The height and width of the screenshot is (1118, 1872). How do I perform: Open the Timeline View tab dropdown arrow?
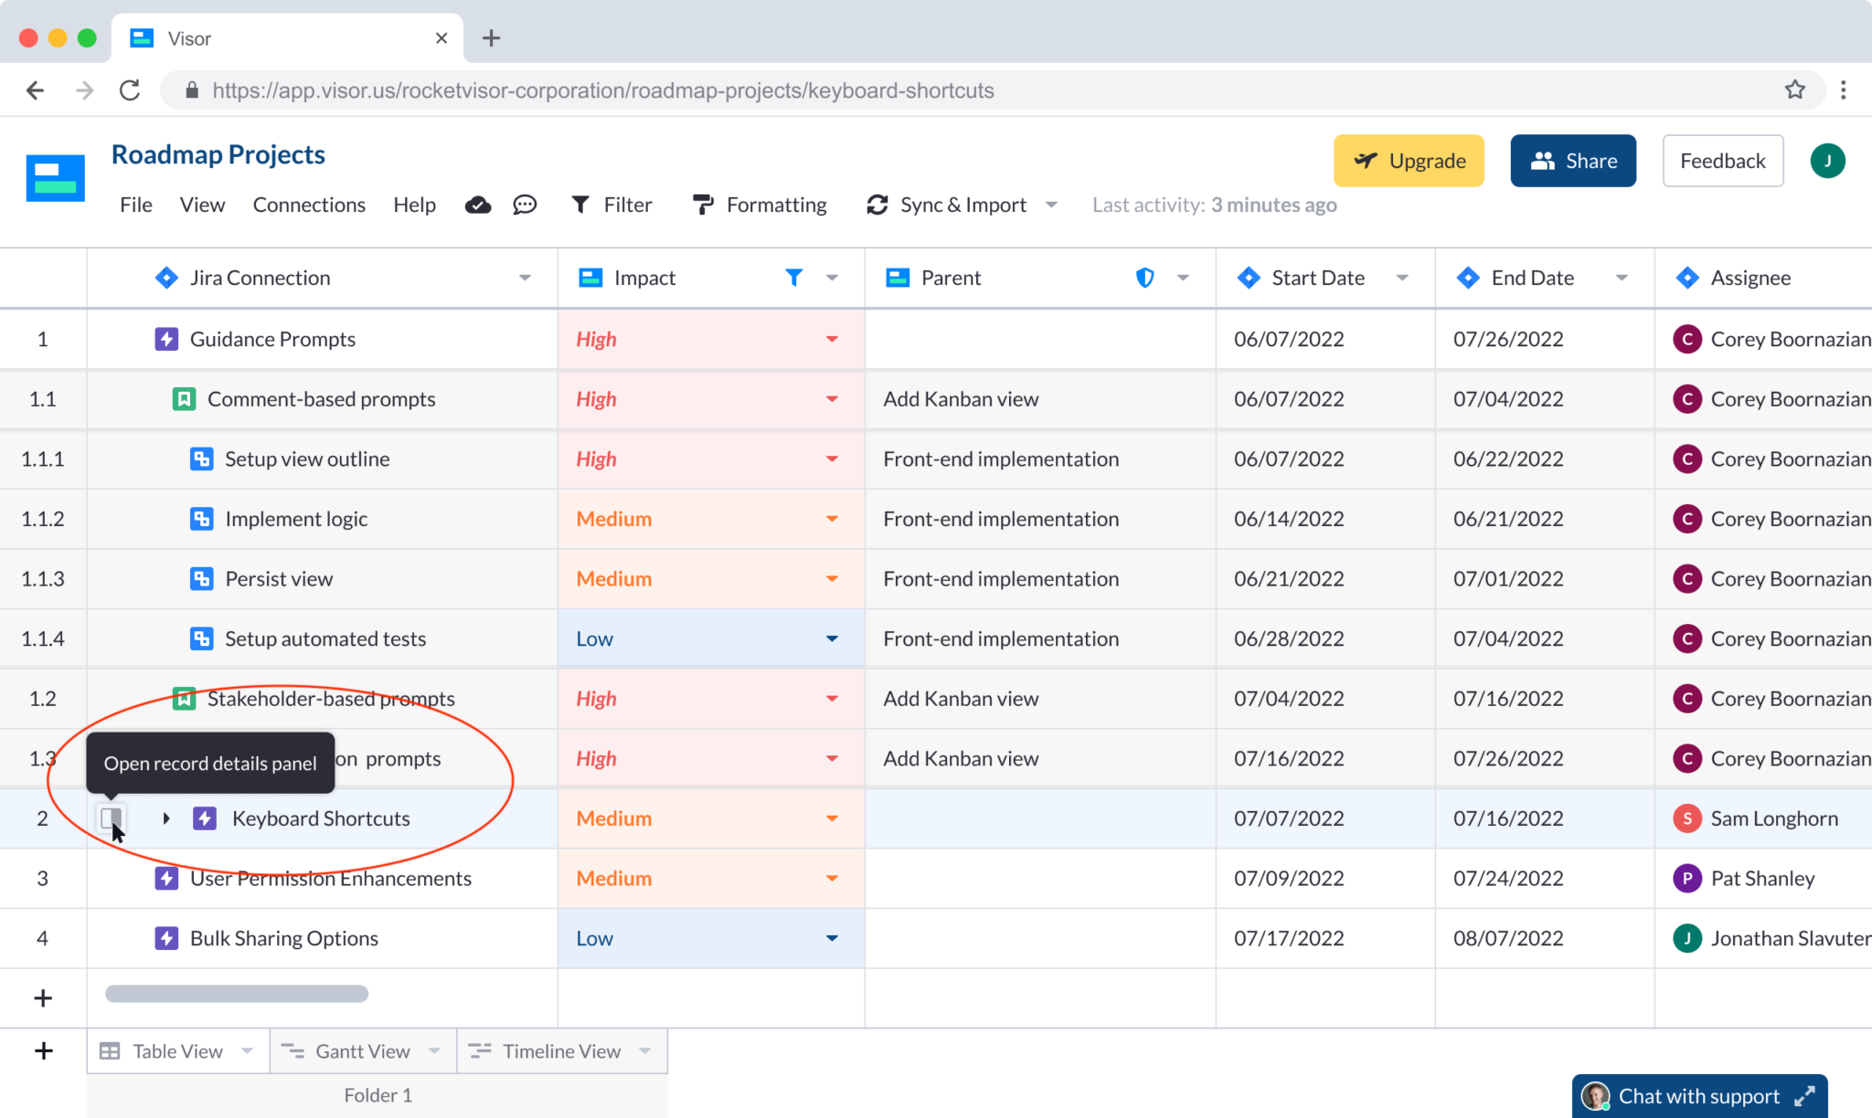[x=645, y=1050]
